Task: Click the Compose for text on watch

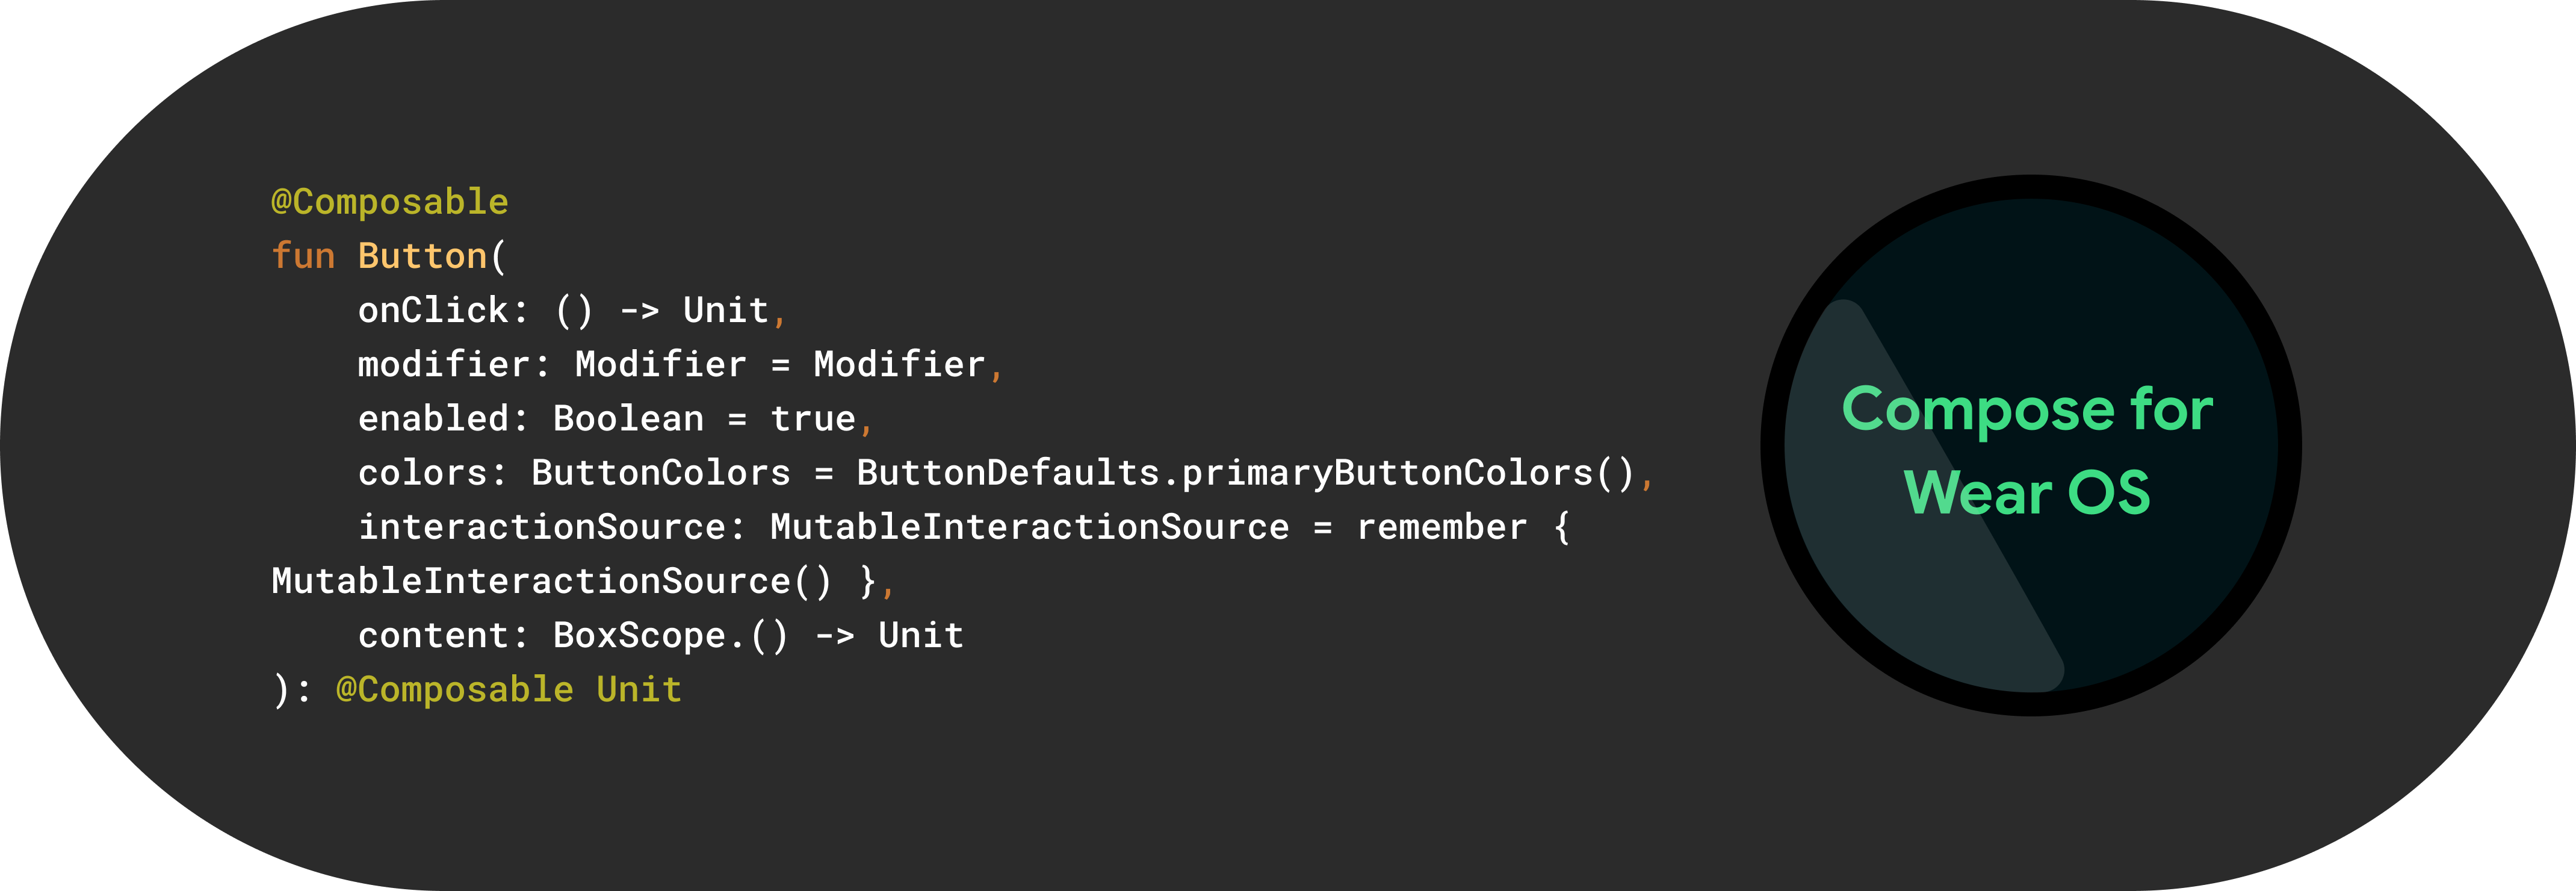Action: point(2027,409)
